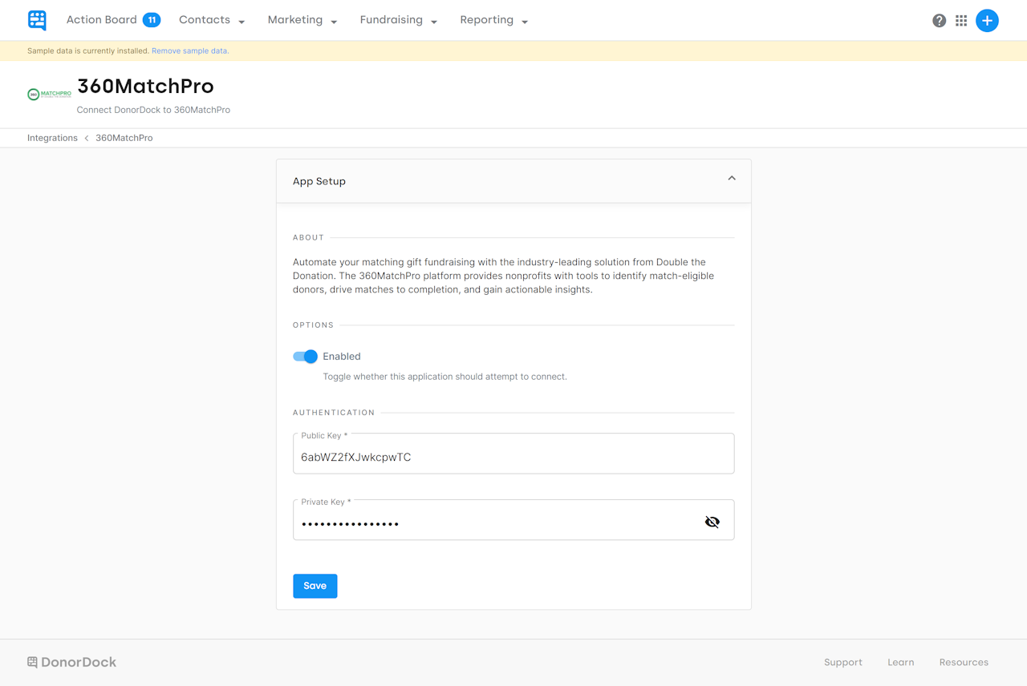The image size is (1027, 686).
Task: Navigate back via the Integrations breadcrumb
Action: 52,137
